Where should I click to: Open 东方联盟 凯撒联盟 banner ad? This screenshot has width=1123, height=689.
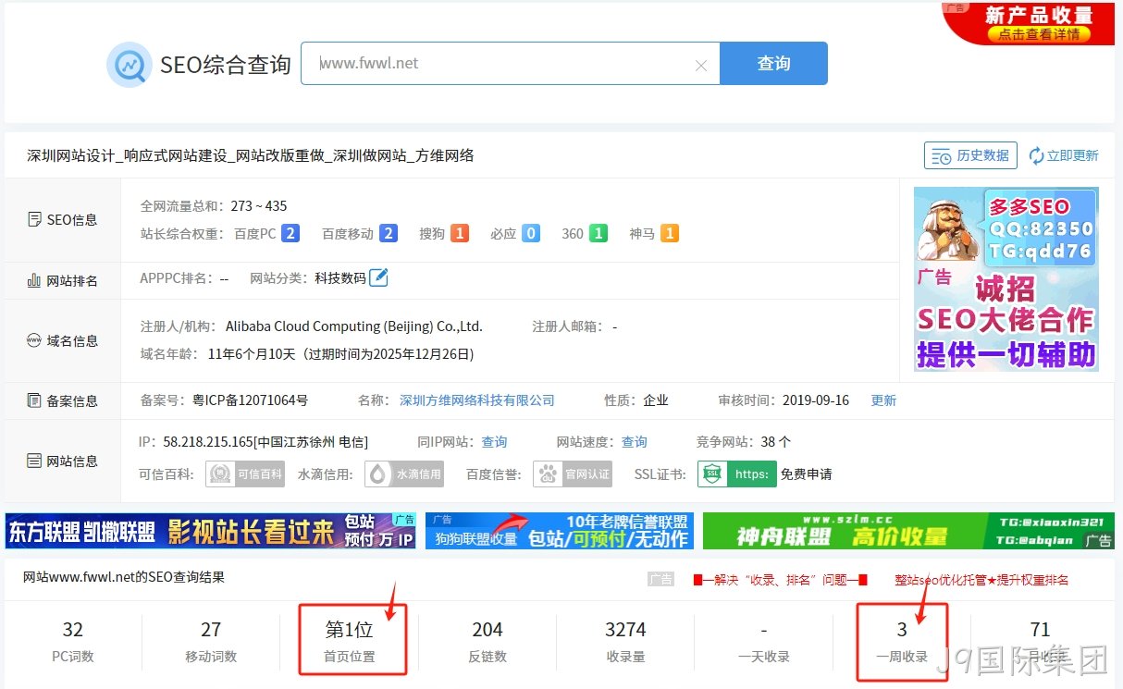point(211,531)
